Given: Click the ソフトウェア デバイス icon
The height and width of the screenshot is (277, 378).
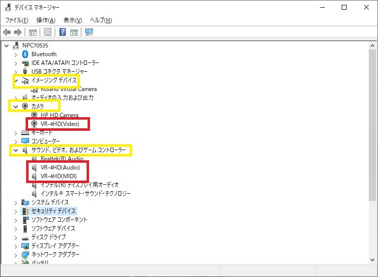Looking at the screenshot, I should pyautogui.click(x=25, y=228).
